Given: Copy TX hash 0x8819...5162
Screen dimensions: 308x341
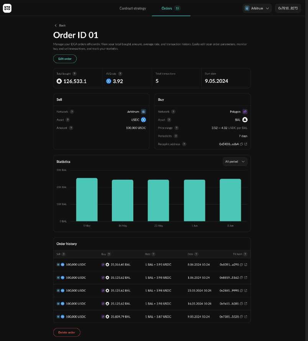Looking at the screenshot, I should (241, 278).
